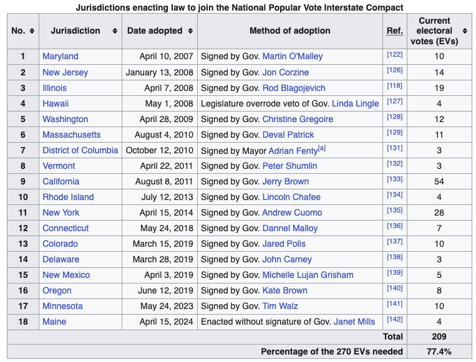The width and height of the screenshot is (476, 362).
Task: Open footnote [a] after Adrian Fenty
Action: pyautogui.click(x=321, y=148)
